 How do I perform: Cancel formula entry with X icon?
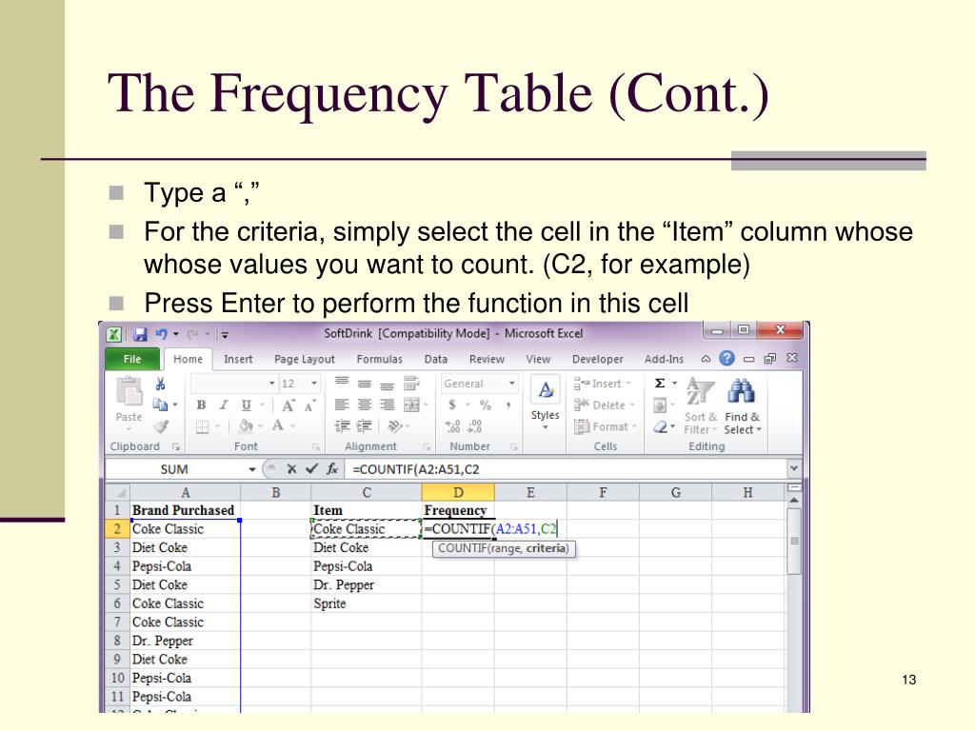coord(291,468)
